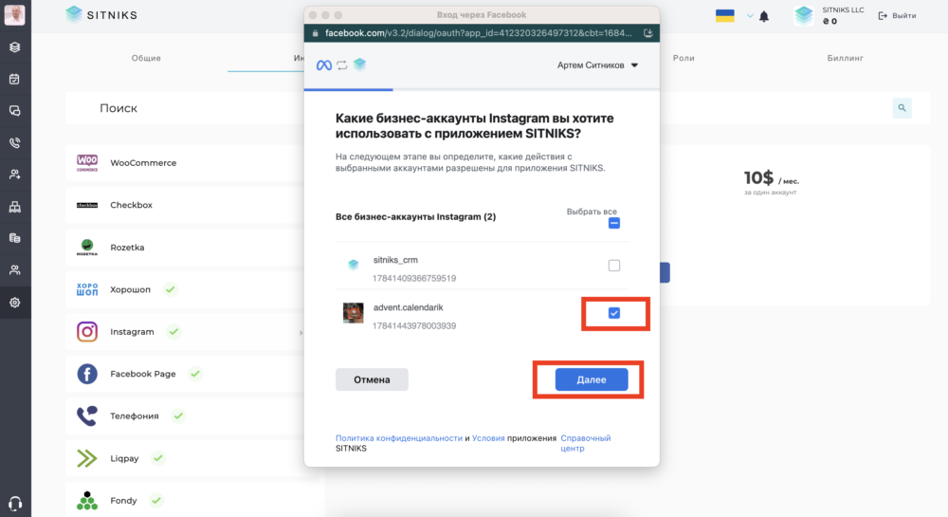Screen dimensions: 948x517
Task: Open the Checkbox integration
Action: click(x=185, y=205)
